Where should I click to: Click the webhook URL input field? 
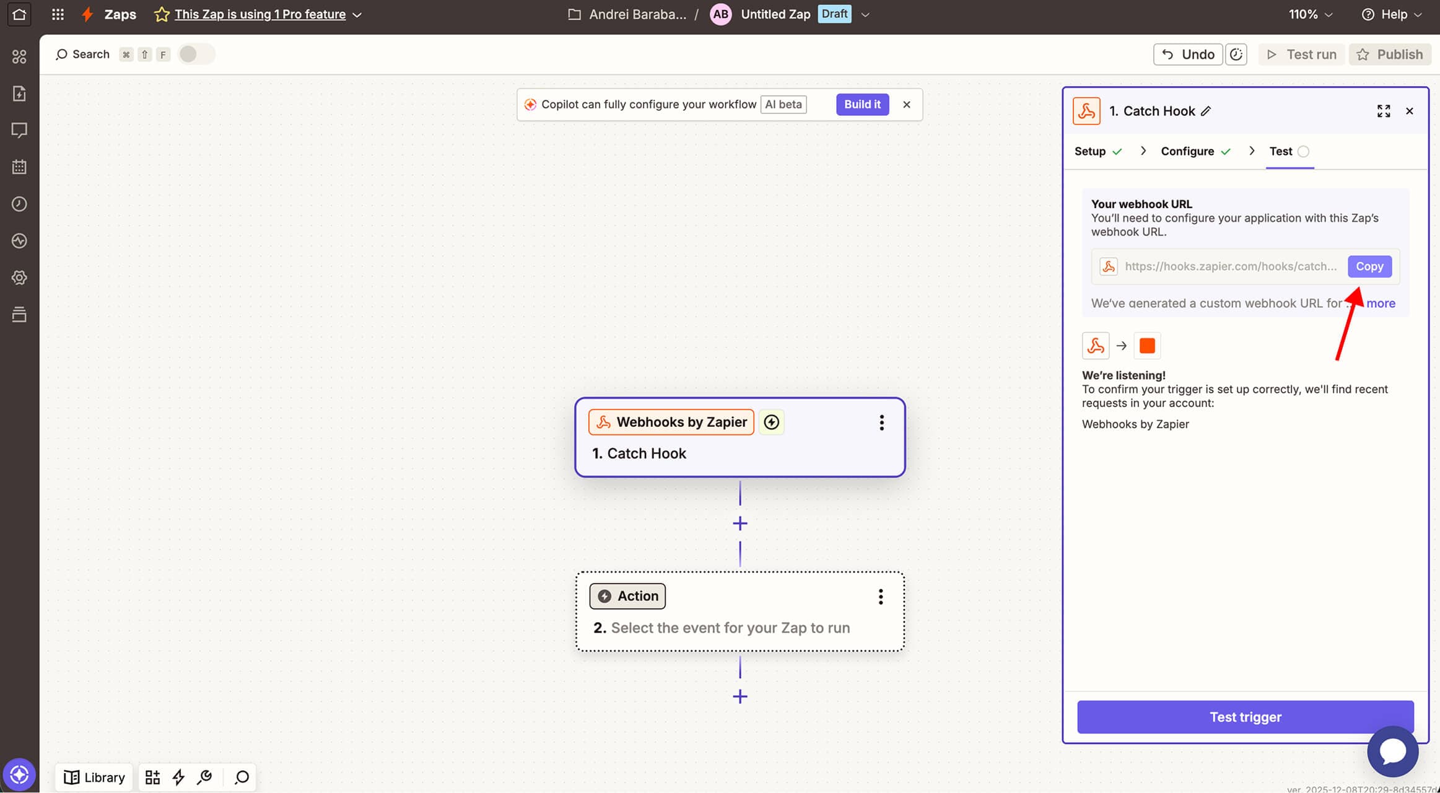click(x=1230, y=266)
